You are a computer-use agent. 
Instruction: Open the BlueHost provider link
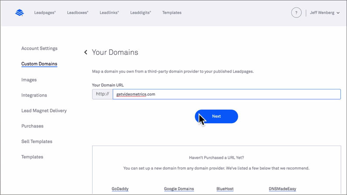coord(225,189)
